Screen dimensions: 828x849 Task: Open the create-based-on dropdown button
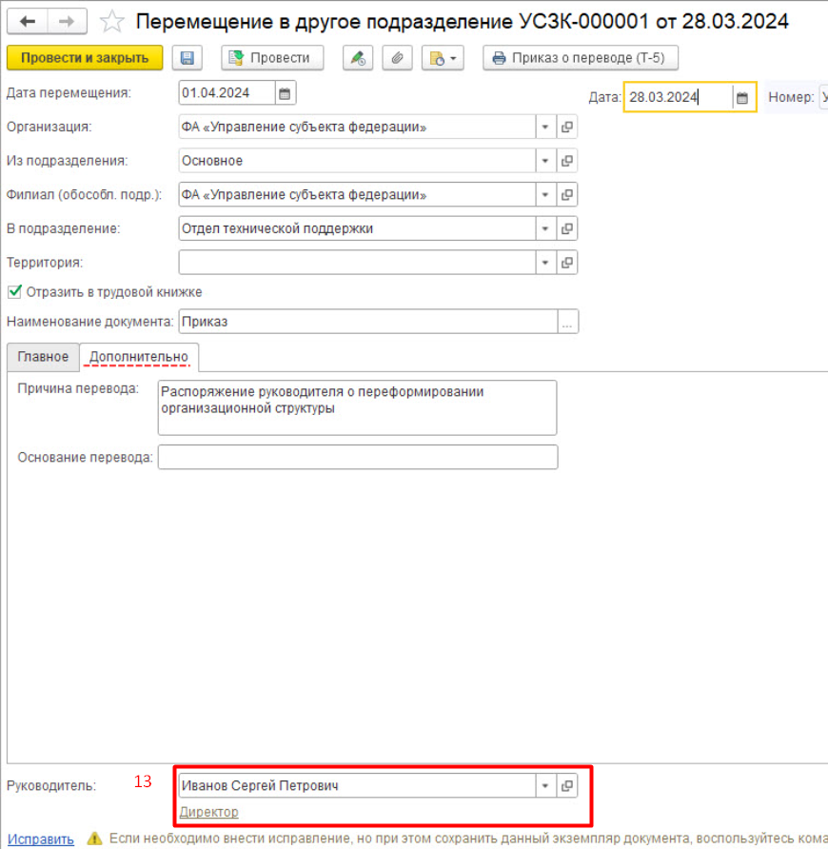point(443,58)
